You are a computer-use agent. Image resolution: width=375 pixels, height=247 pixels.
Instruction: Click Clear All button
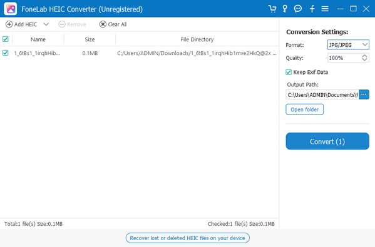(113, 24)
